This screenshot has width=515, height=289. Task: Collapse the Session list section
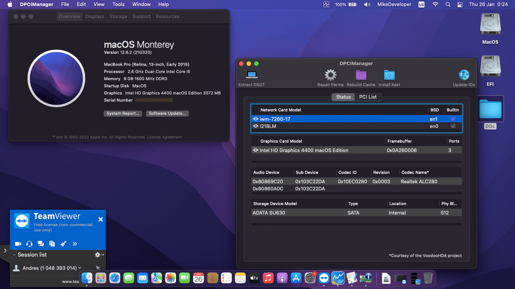(x=14, y=255)
